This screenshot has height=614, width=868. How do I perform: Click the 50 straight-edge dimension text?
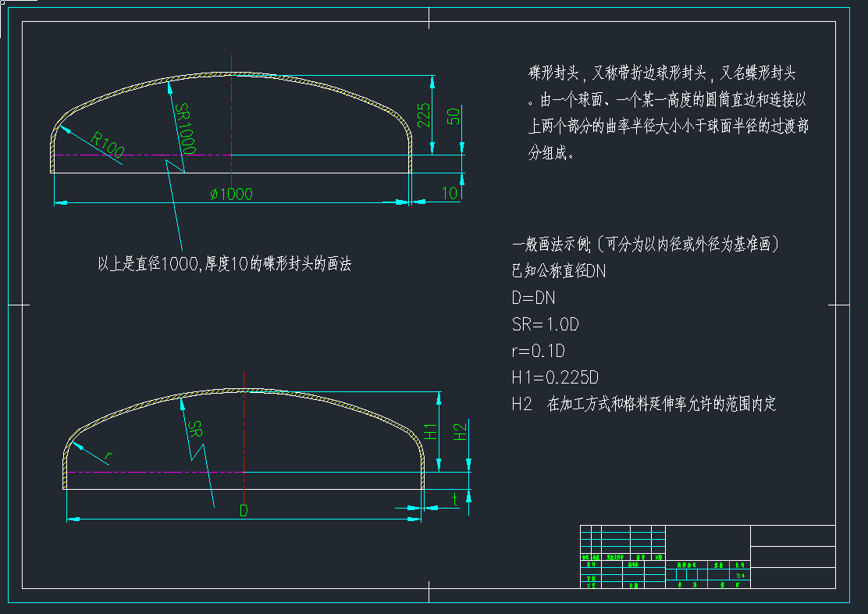tap(454, 116)
